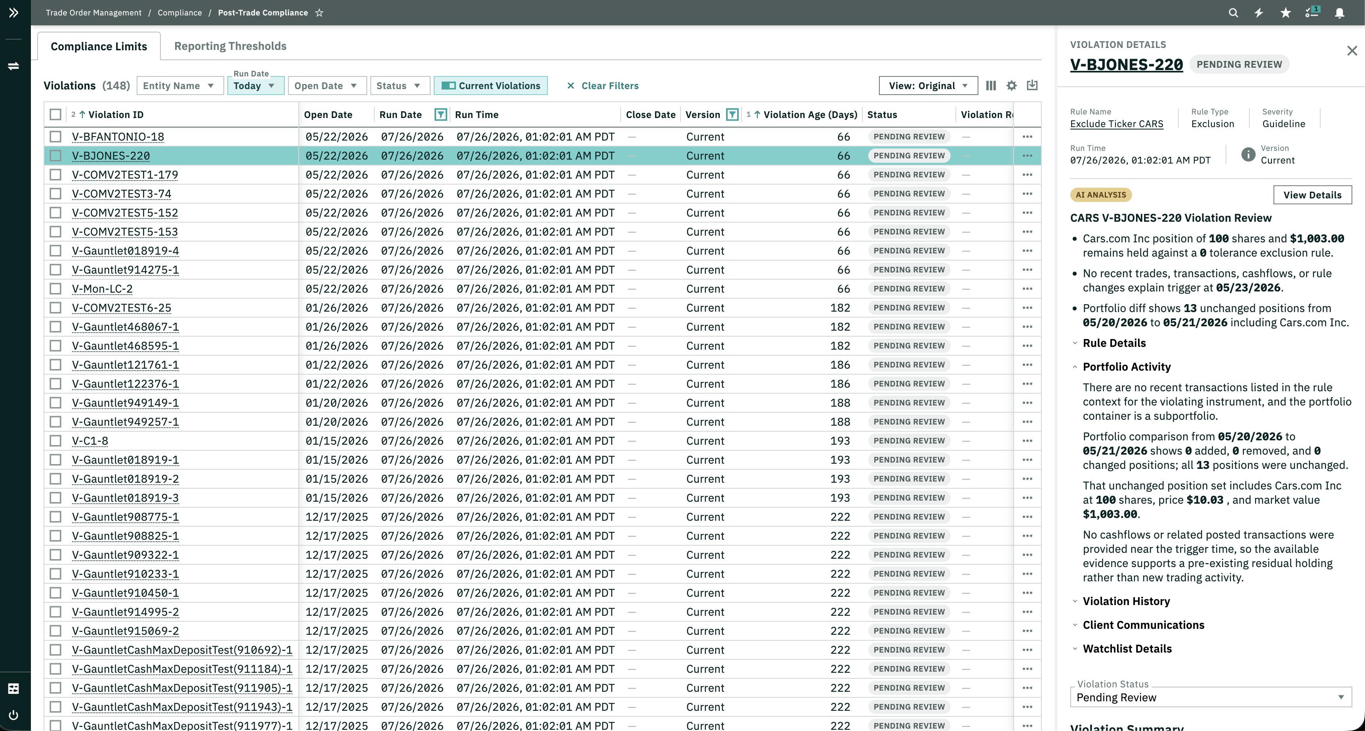
Task: Open row actions for V-BFANTONIO-18
Action: (1028, 137)
